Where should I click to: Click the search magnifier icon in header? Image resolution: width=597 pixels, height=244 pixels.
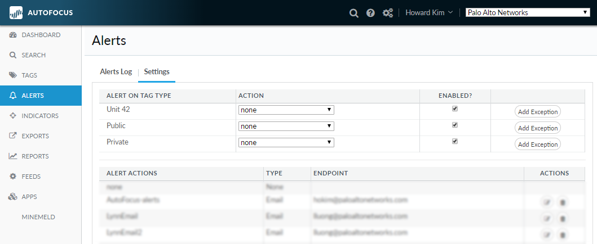[x=354, y=13]
